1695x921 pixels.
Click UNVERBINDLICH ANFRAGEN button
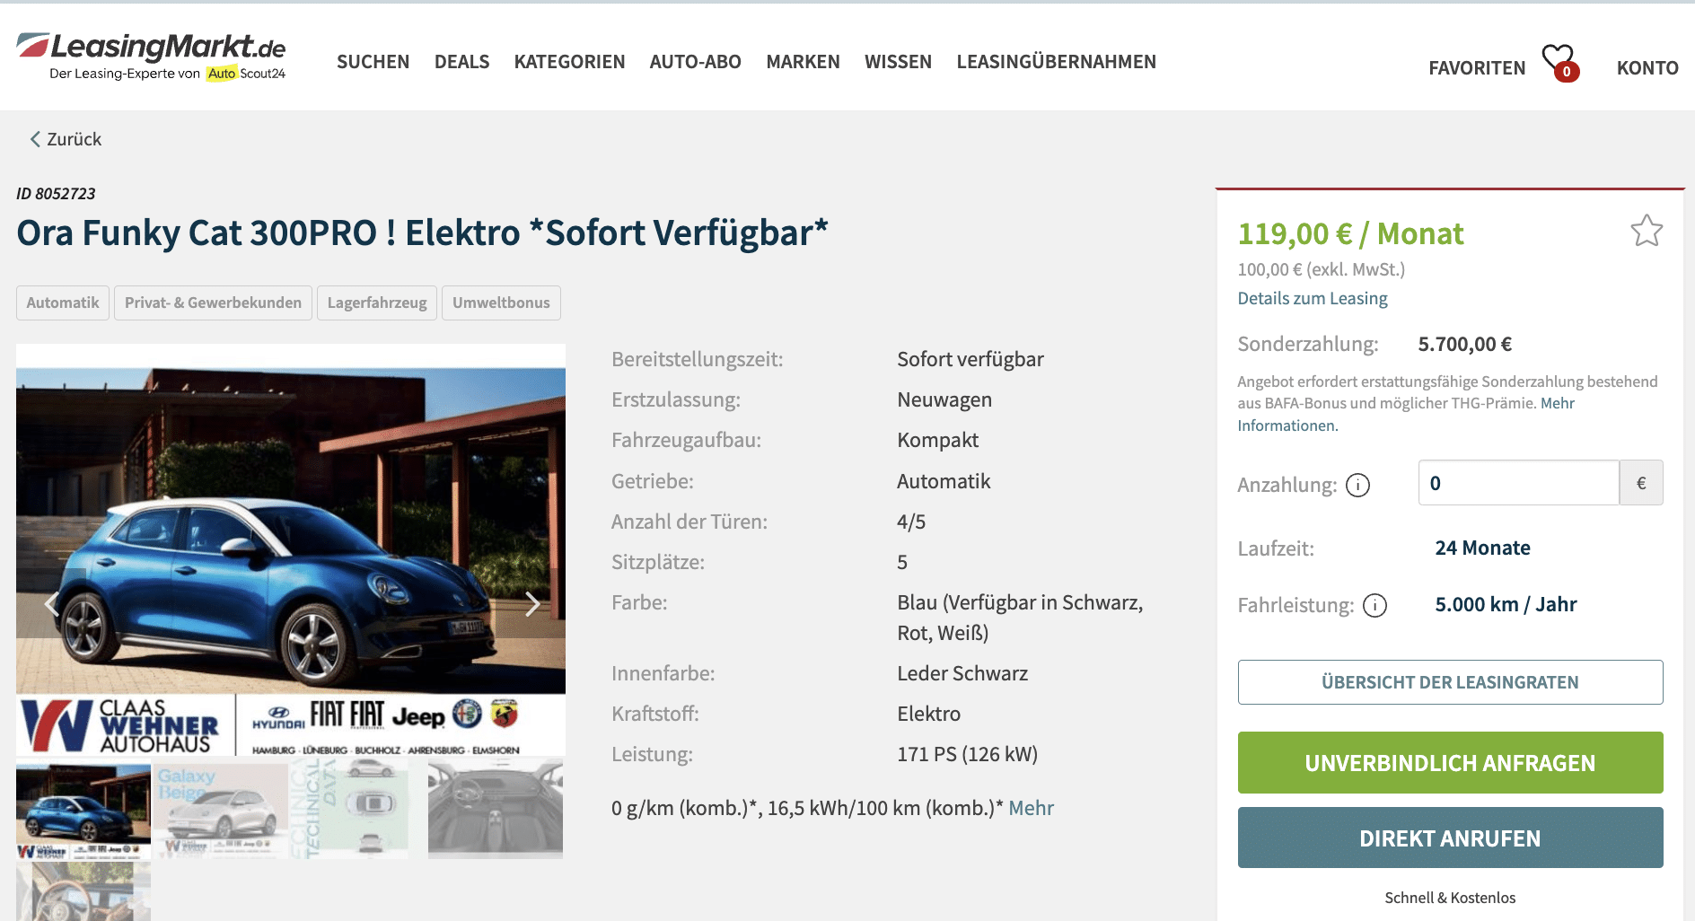pyautogui.click(x=1450, y=763)
